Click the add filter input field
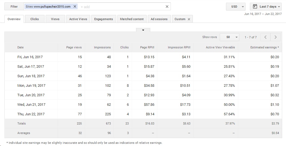This screenshot has height=146, width=286. [122, 7]
